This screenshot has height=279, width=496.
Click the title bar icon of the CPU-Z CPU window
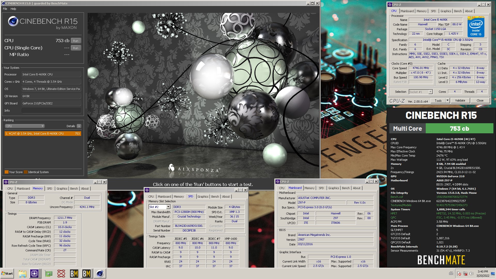tap(390, 5)
